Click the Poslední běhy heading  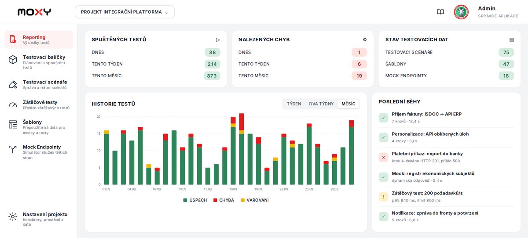pos(400,101)
